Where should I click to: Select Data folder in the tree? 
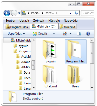tap(24, 73)
